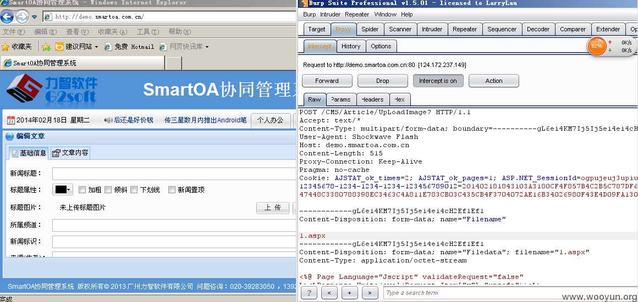Switch to the Comparer tab in Burp
This screenshot has width=638, height=302.
point(573,29)
